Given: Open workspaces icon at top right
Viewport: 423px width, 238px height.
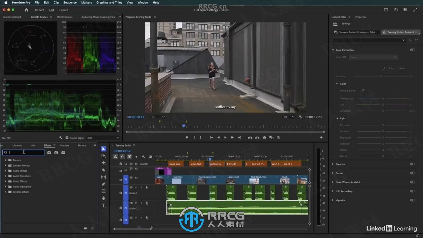Looking at the screenshot, I should click(386, 10).
